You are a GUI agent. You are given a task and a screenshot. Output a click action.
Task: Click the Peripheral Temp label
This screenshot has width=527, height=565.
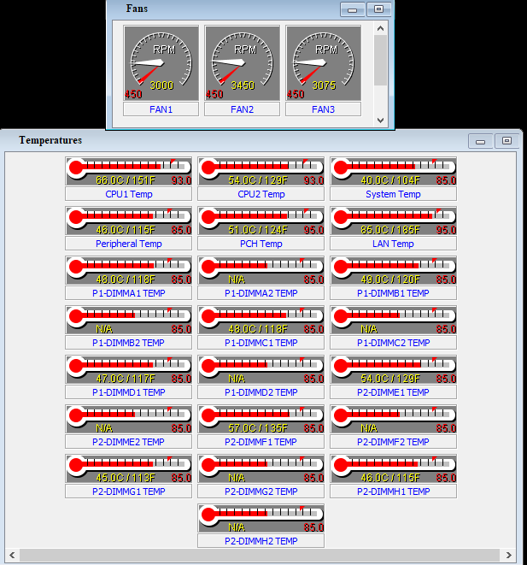click(128, 244)
